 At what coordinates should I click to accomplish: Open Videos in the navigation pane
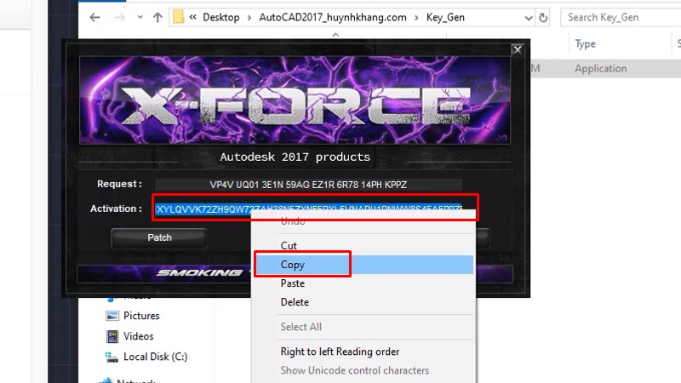coord(139,336)
